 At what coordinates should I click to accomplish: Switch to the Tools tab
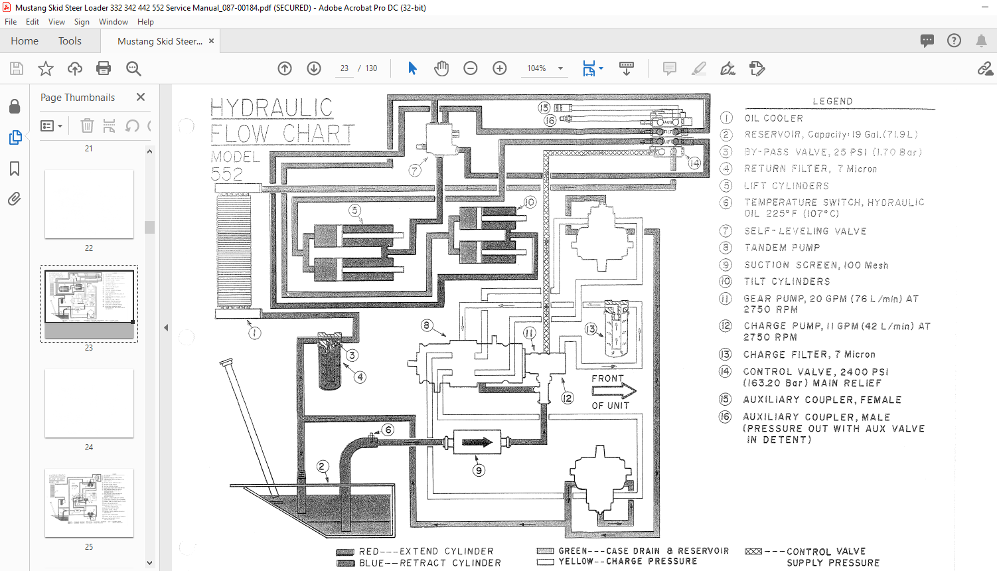tap(70, 41)
